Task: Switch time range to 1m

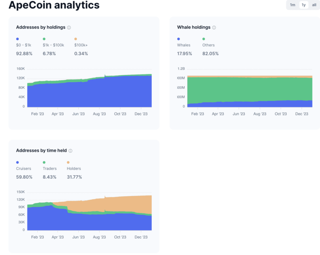Action: (x=293, y=5)
